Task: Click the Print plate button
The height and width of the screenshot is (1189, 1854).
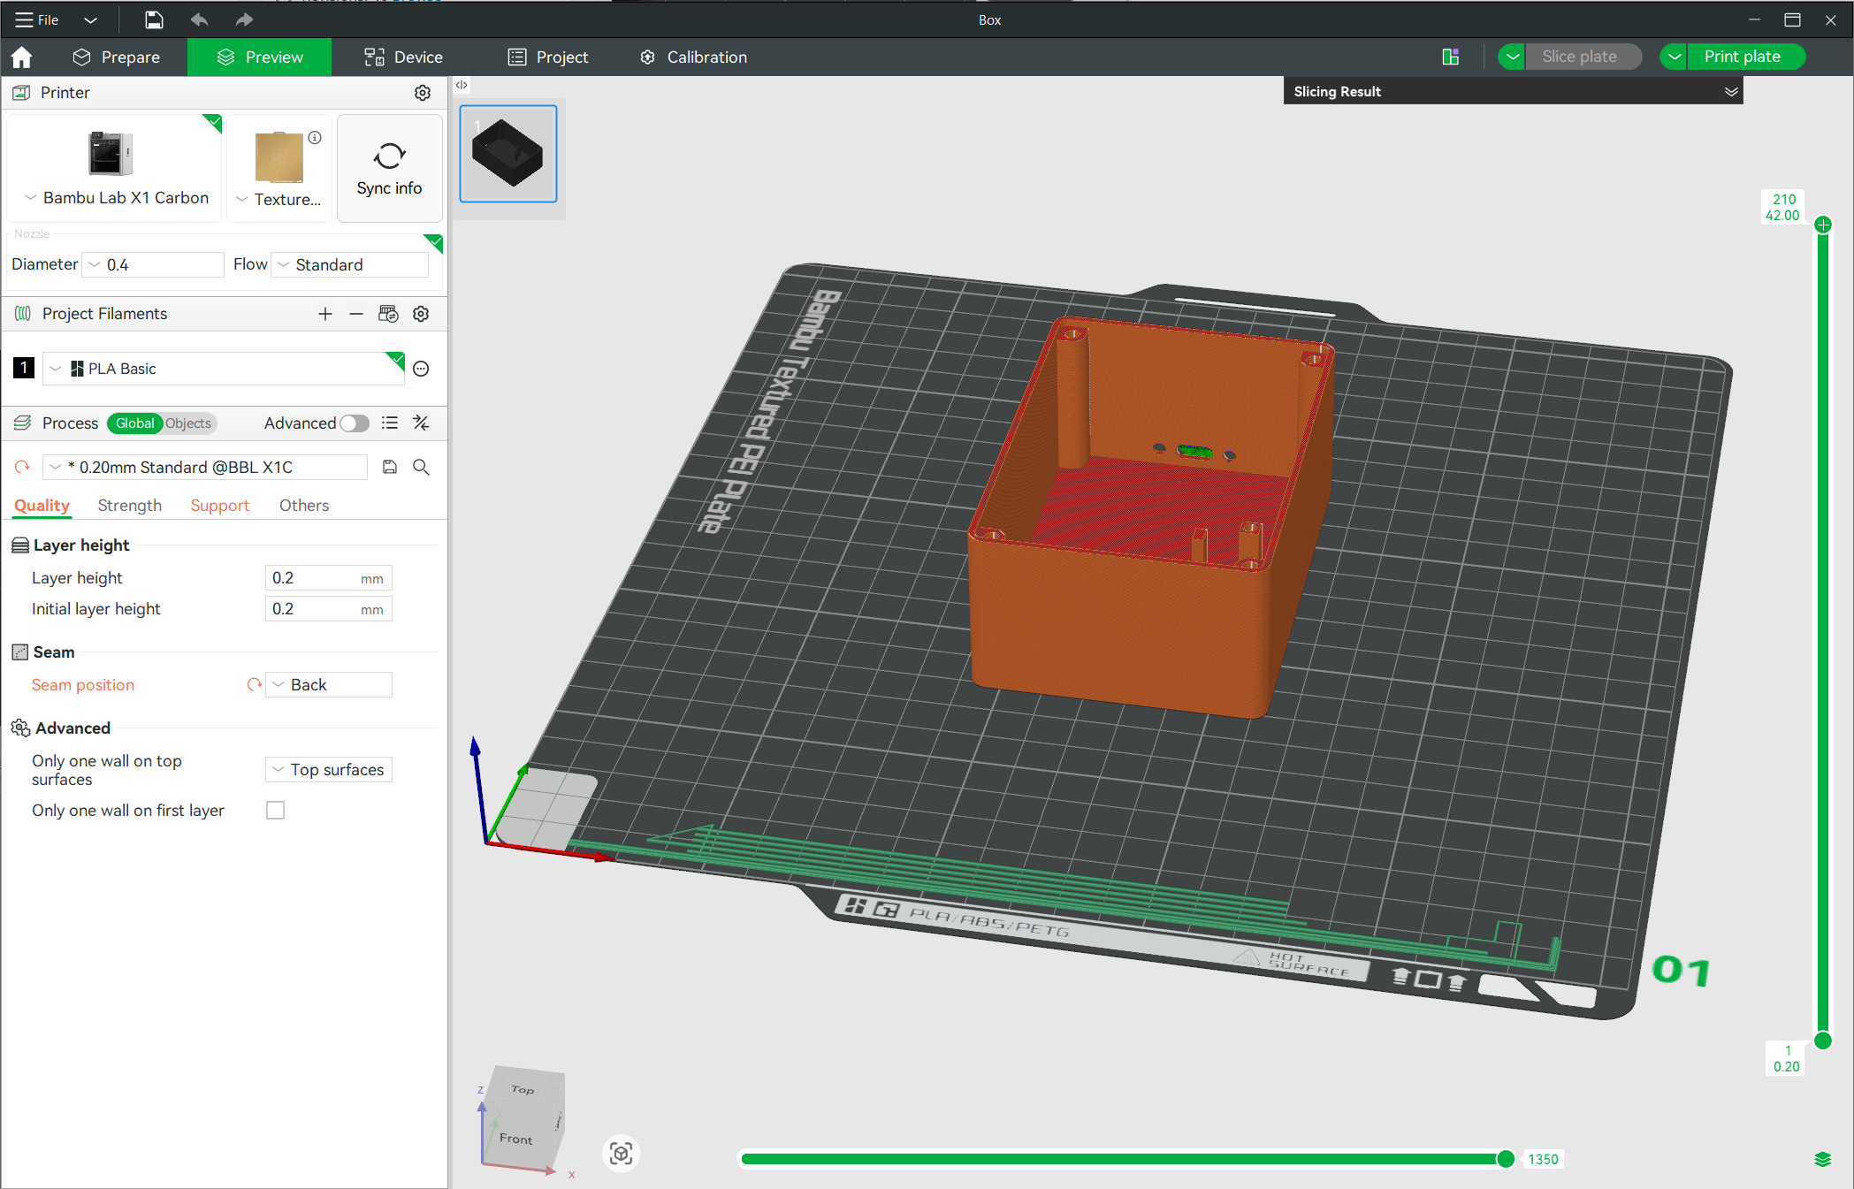Action: coord(1742,57)
